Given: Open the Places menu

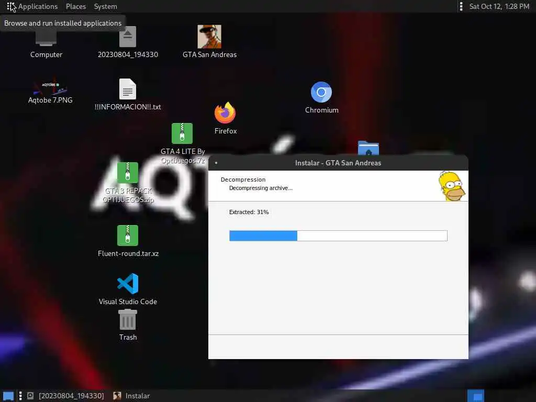Looking at the screenshot, I should point(76,6).
